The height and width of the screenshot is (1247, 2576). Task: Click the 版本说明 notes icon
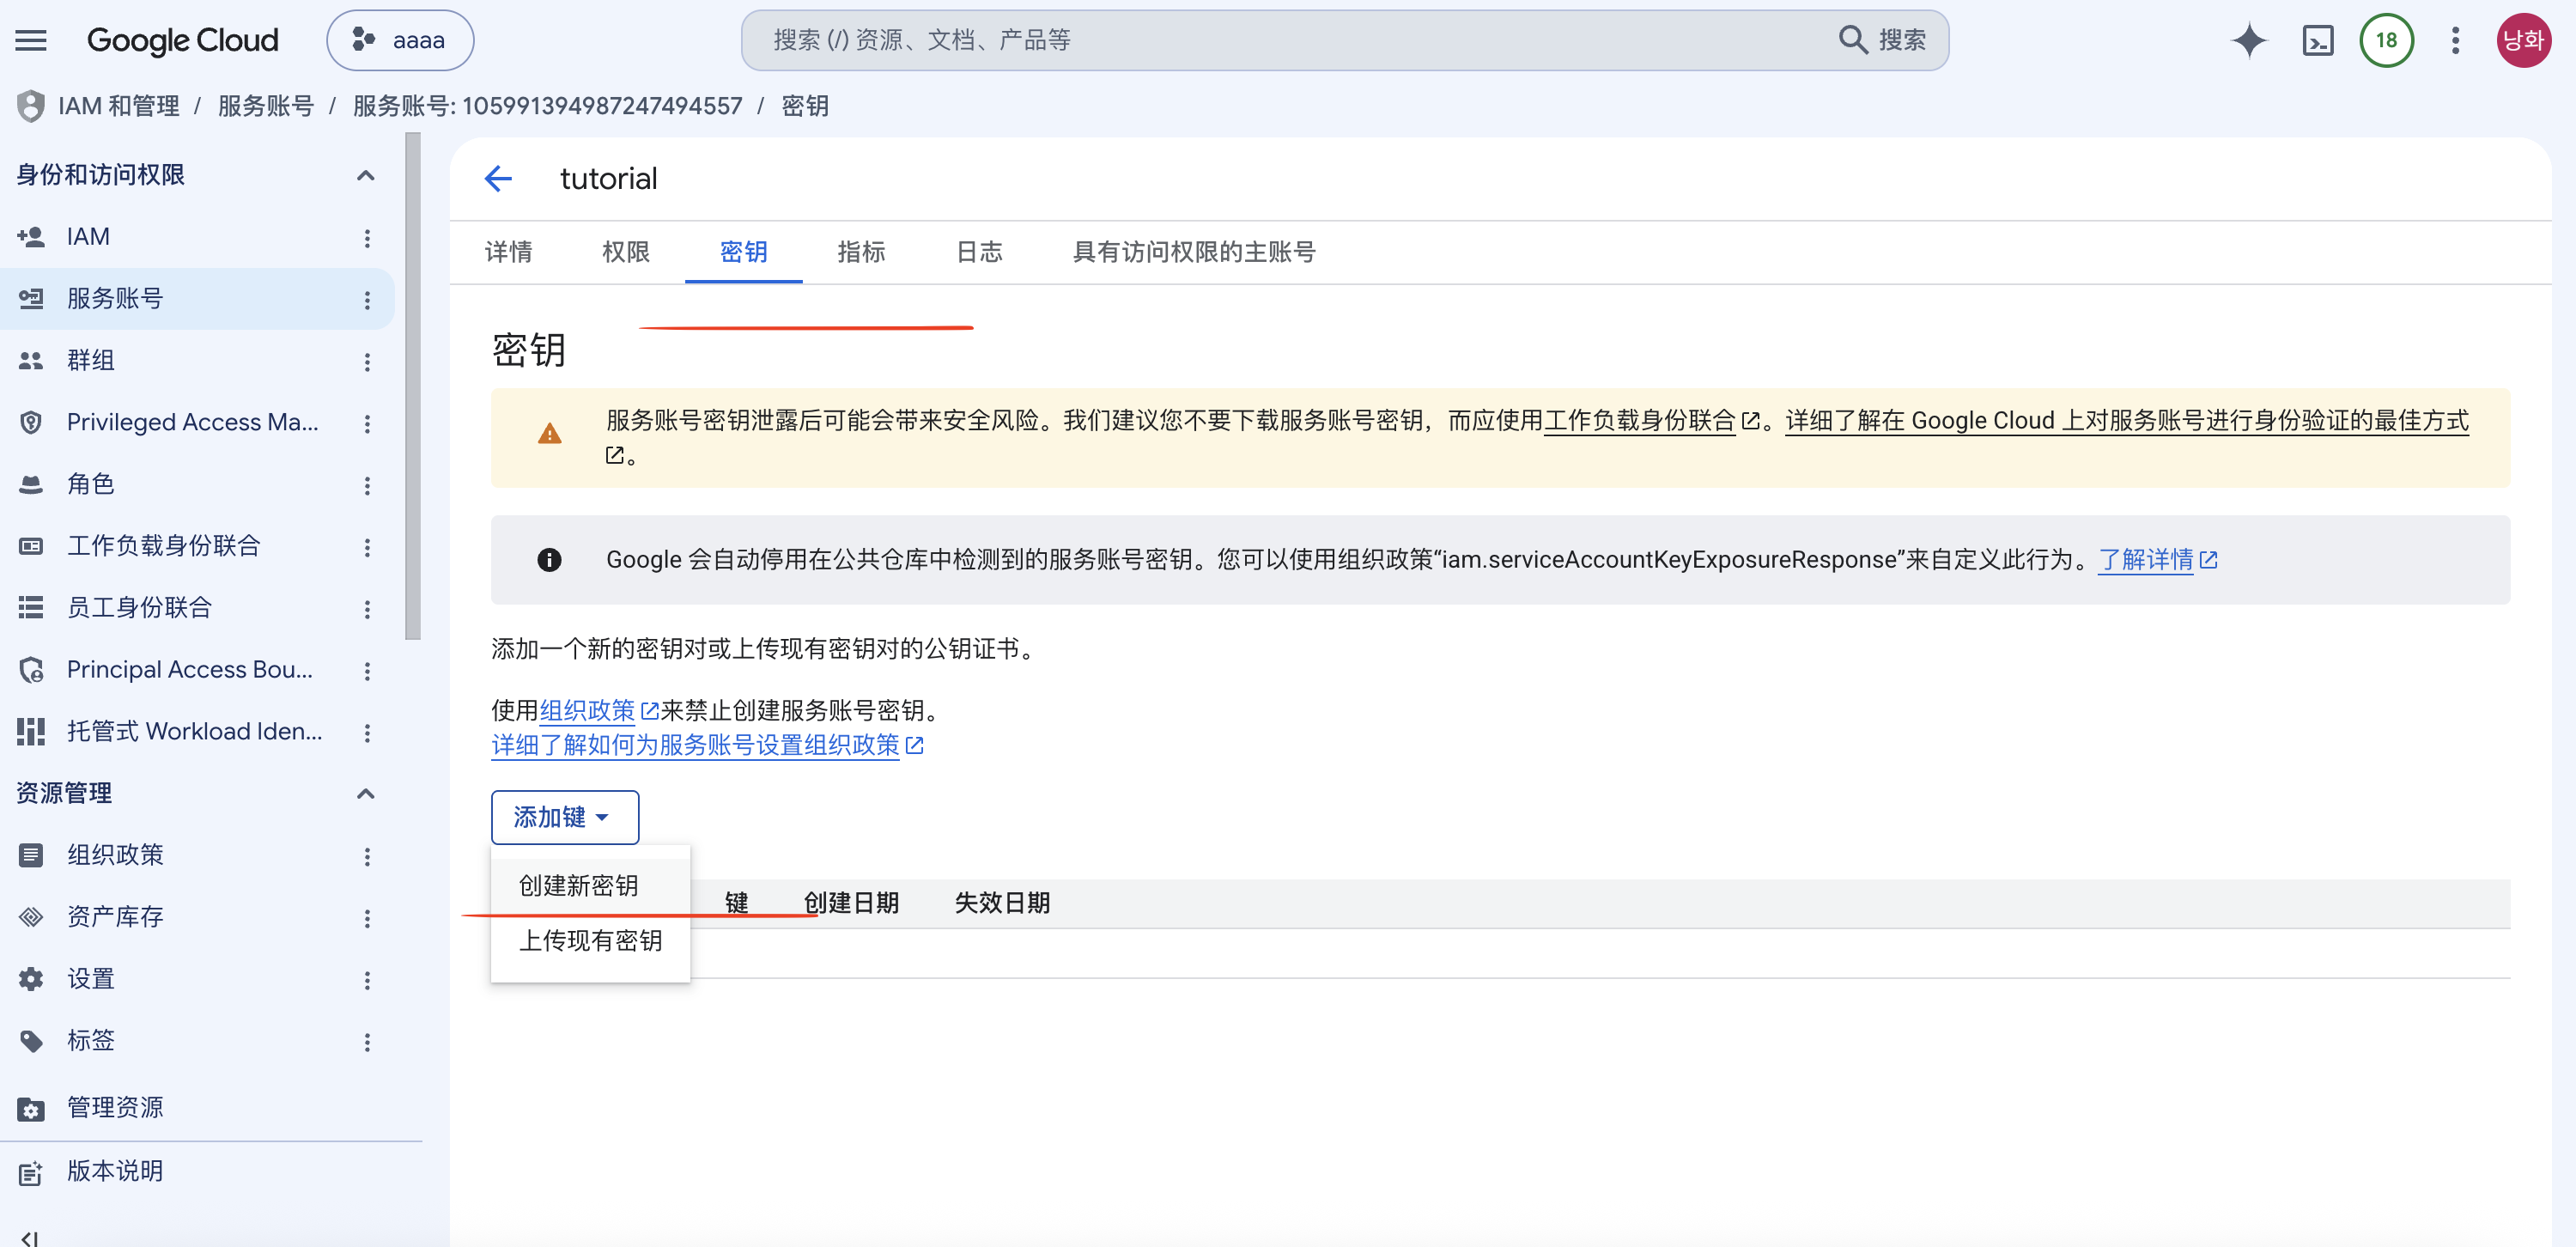coord(31,1172)
